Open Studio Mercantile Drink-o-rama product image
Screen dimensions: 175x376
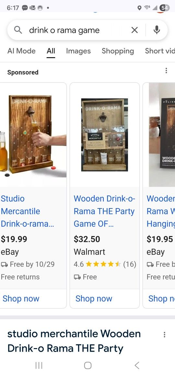[33, 135]
